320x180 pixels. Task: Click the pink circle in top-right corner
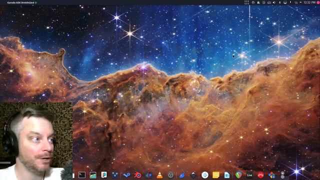pyautogui.click(x=318, y=2)
